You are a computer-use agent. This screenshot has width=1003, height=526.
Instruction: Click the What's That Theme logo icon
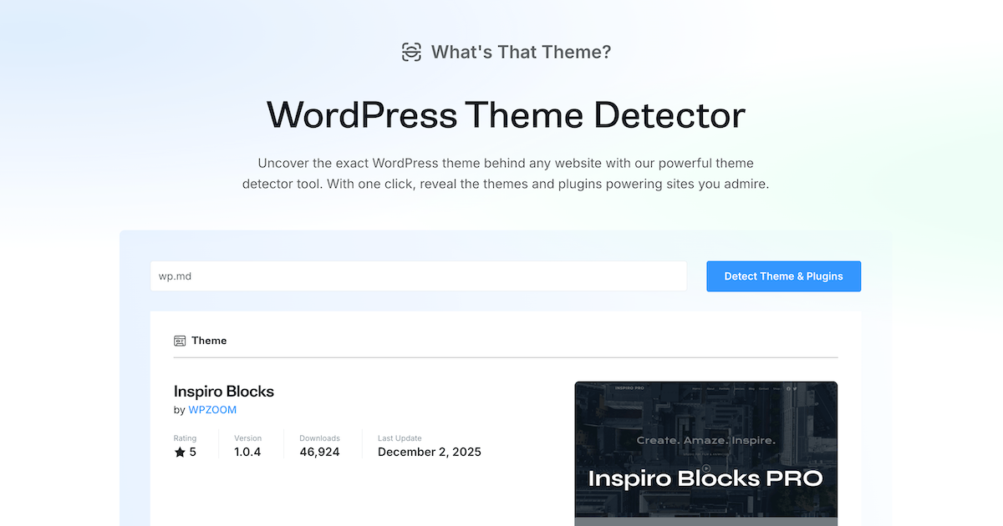411,53
